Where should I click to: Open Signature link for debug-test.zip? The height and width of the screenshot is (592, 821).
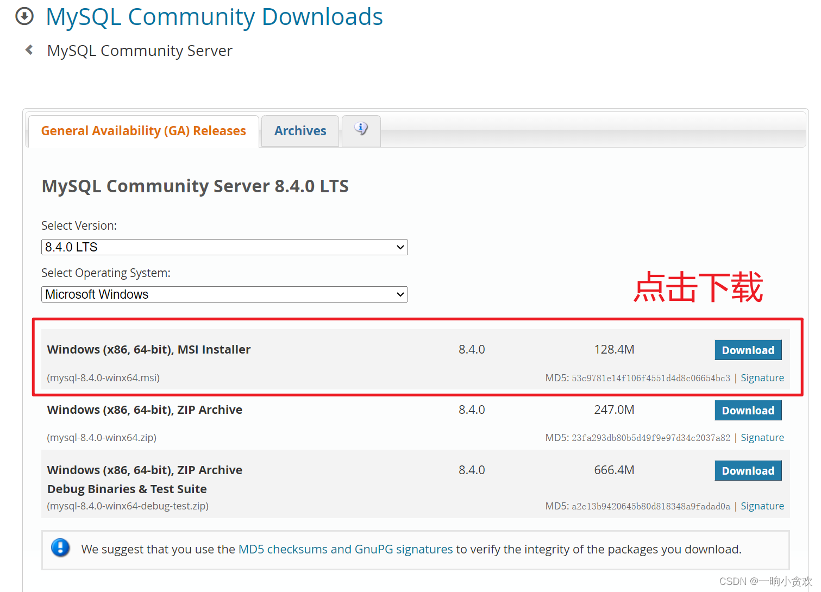coord(762,506)
